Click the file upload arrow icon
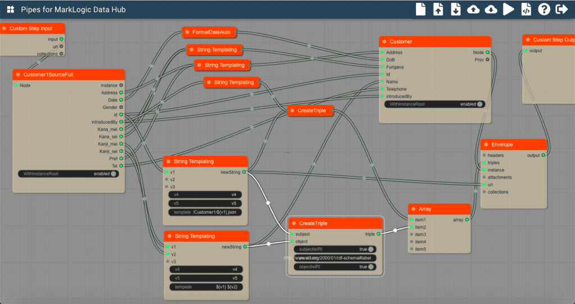The height and width of the screenshot is (304, 575). [439, 10]
